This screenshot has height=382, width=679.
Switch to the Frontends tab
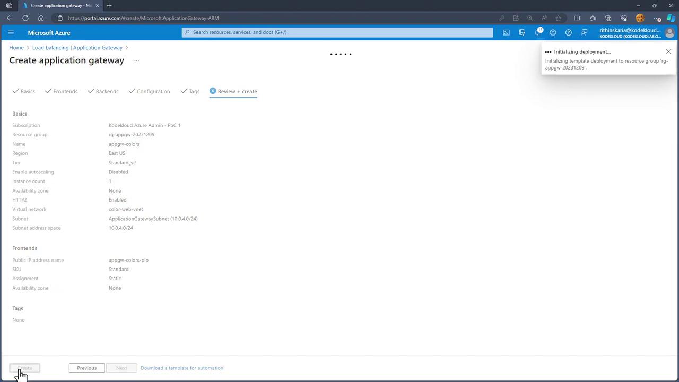(61, 91)
